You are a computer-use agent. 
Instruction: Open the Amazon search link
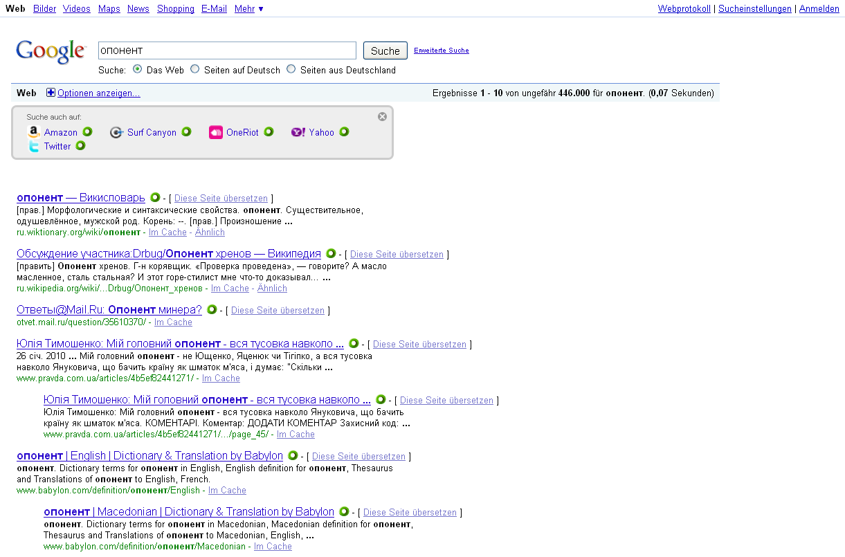[x=61, y=132]
